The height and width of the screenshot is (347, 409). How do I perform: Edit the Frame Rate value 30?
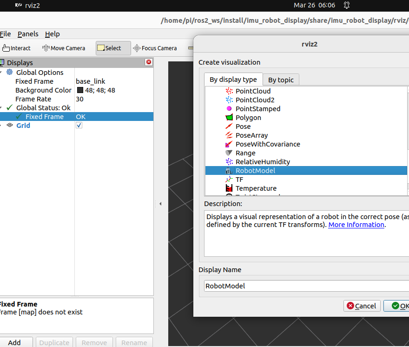tap(79, 99)
